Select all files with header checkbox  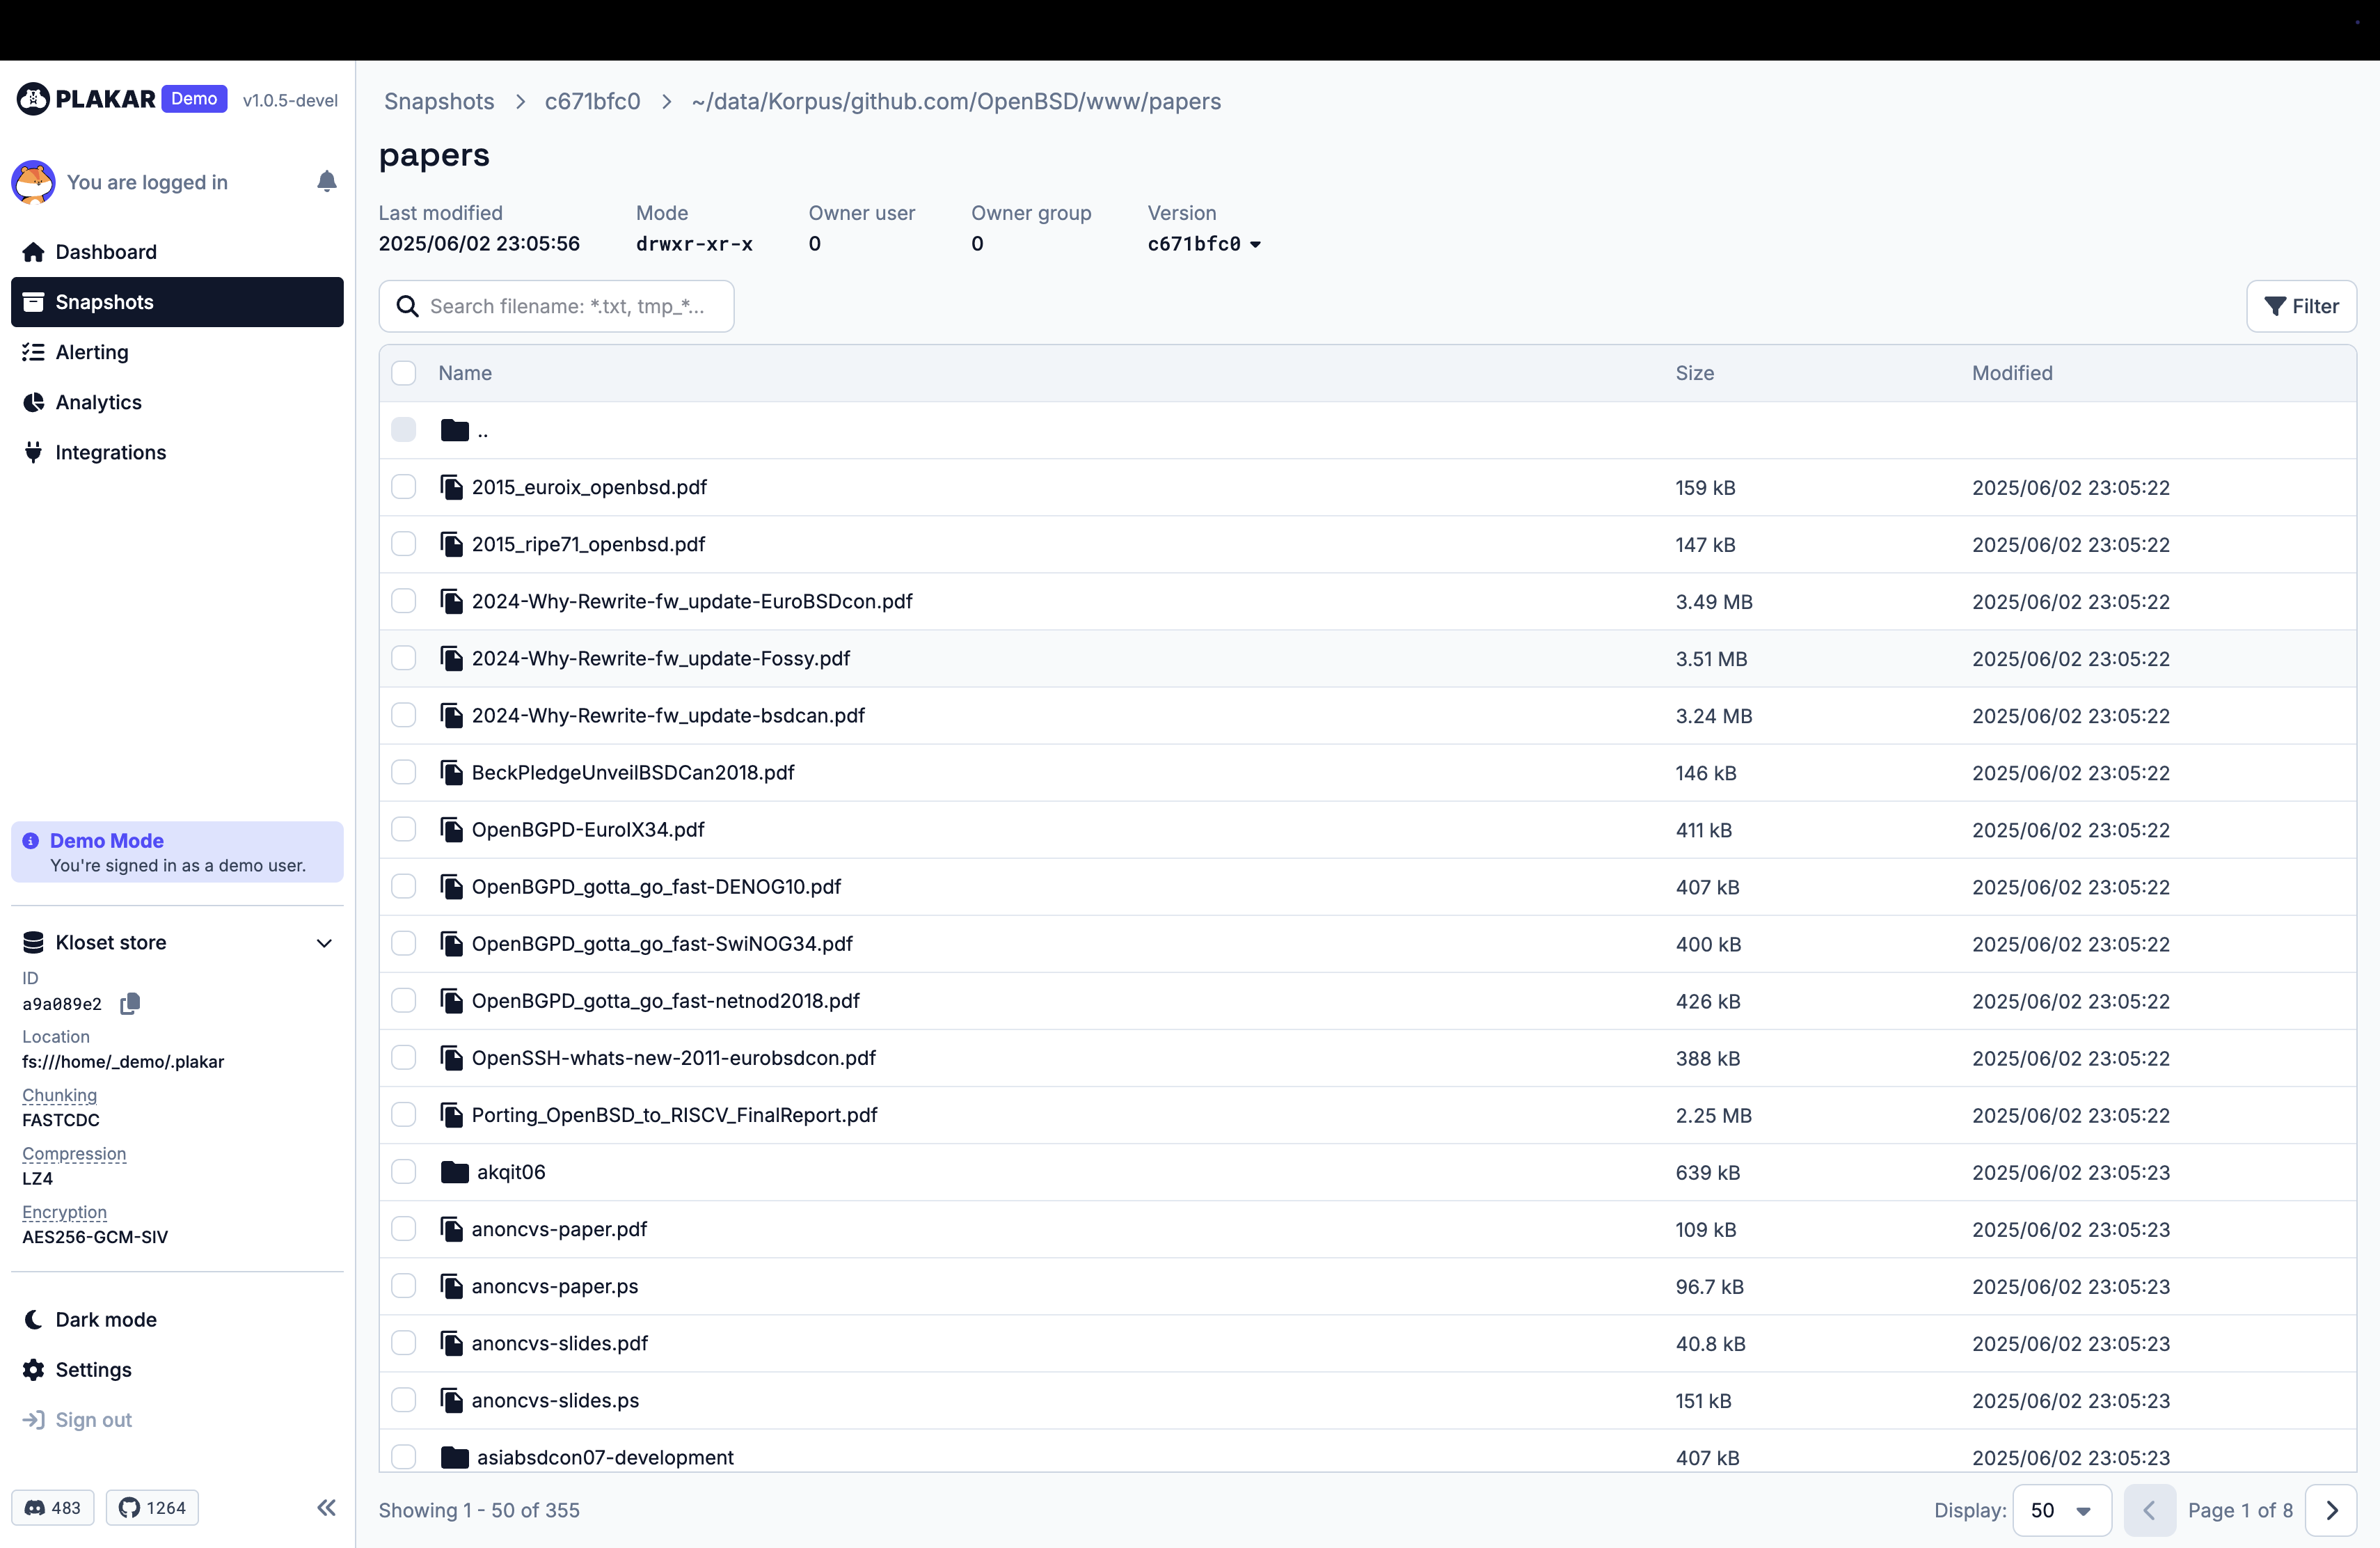(403, 373)
